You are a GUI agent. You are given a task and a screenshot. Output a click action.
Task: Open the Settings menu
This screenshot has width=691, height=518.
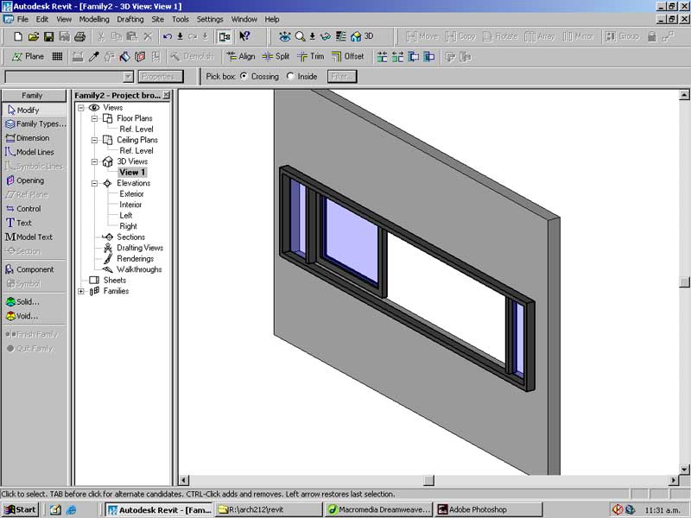(210, 19)
